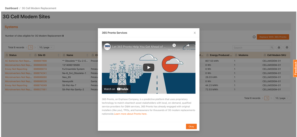Play the 365 Pronto YouTube video

point(148,67)
